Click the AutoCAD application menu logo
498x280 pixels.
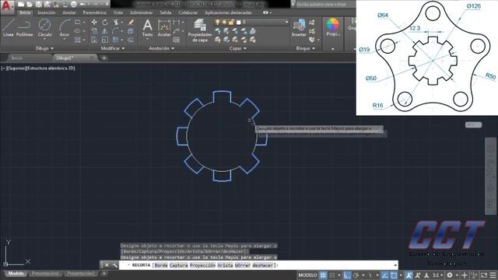(x=6, y=6)
